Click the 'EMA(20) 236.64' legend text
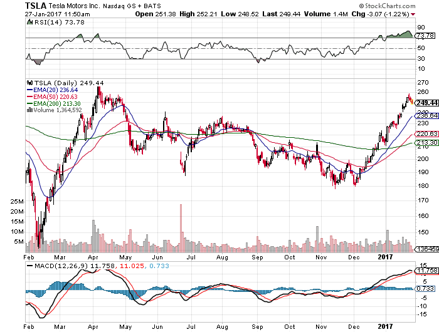Image resolution: width=439 pixels, height=332 pixels. [x=55, y=90]
